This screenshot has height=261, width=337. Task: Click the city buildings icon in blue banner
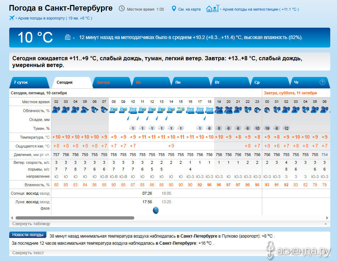(x=68, y=37)
